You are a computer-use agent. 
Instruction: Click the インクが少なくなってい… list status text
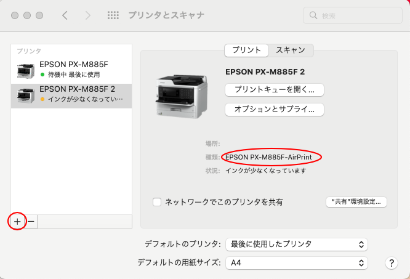[x=85, y=99]
